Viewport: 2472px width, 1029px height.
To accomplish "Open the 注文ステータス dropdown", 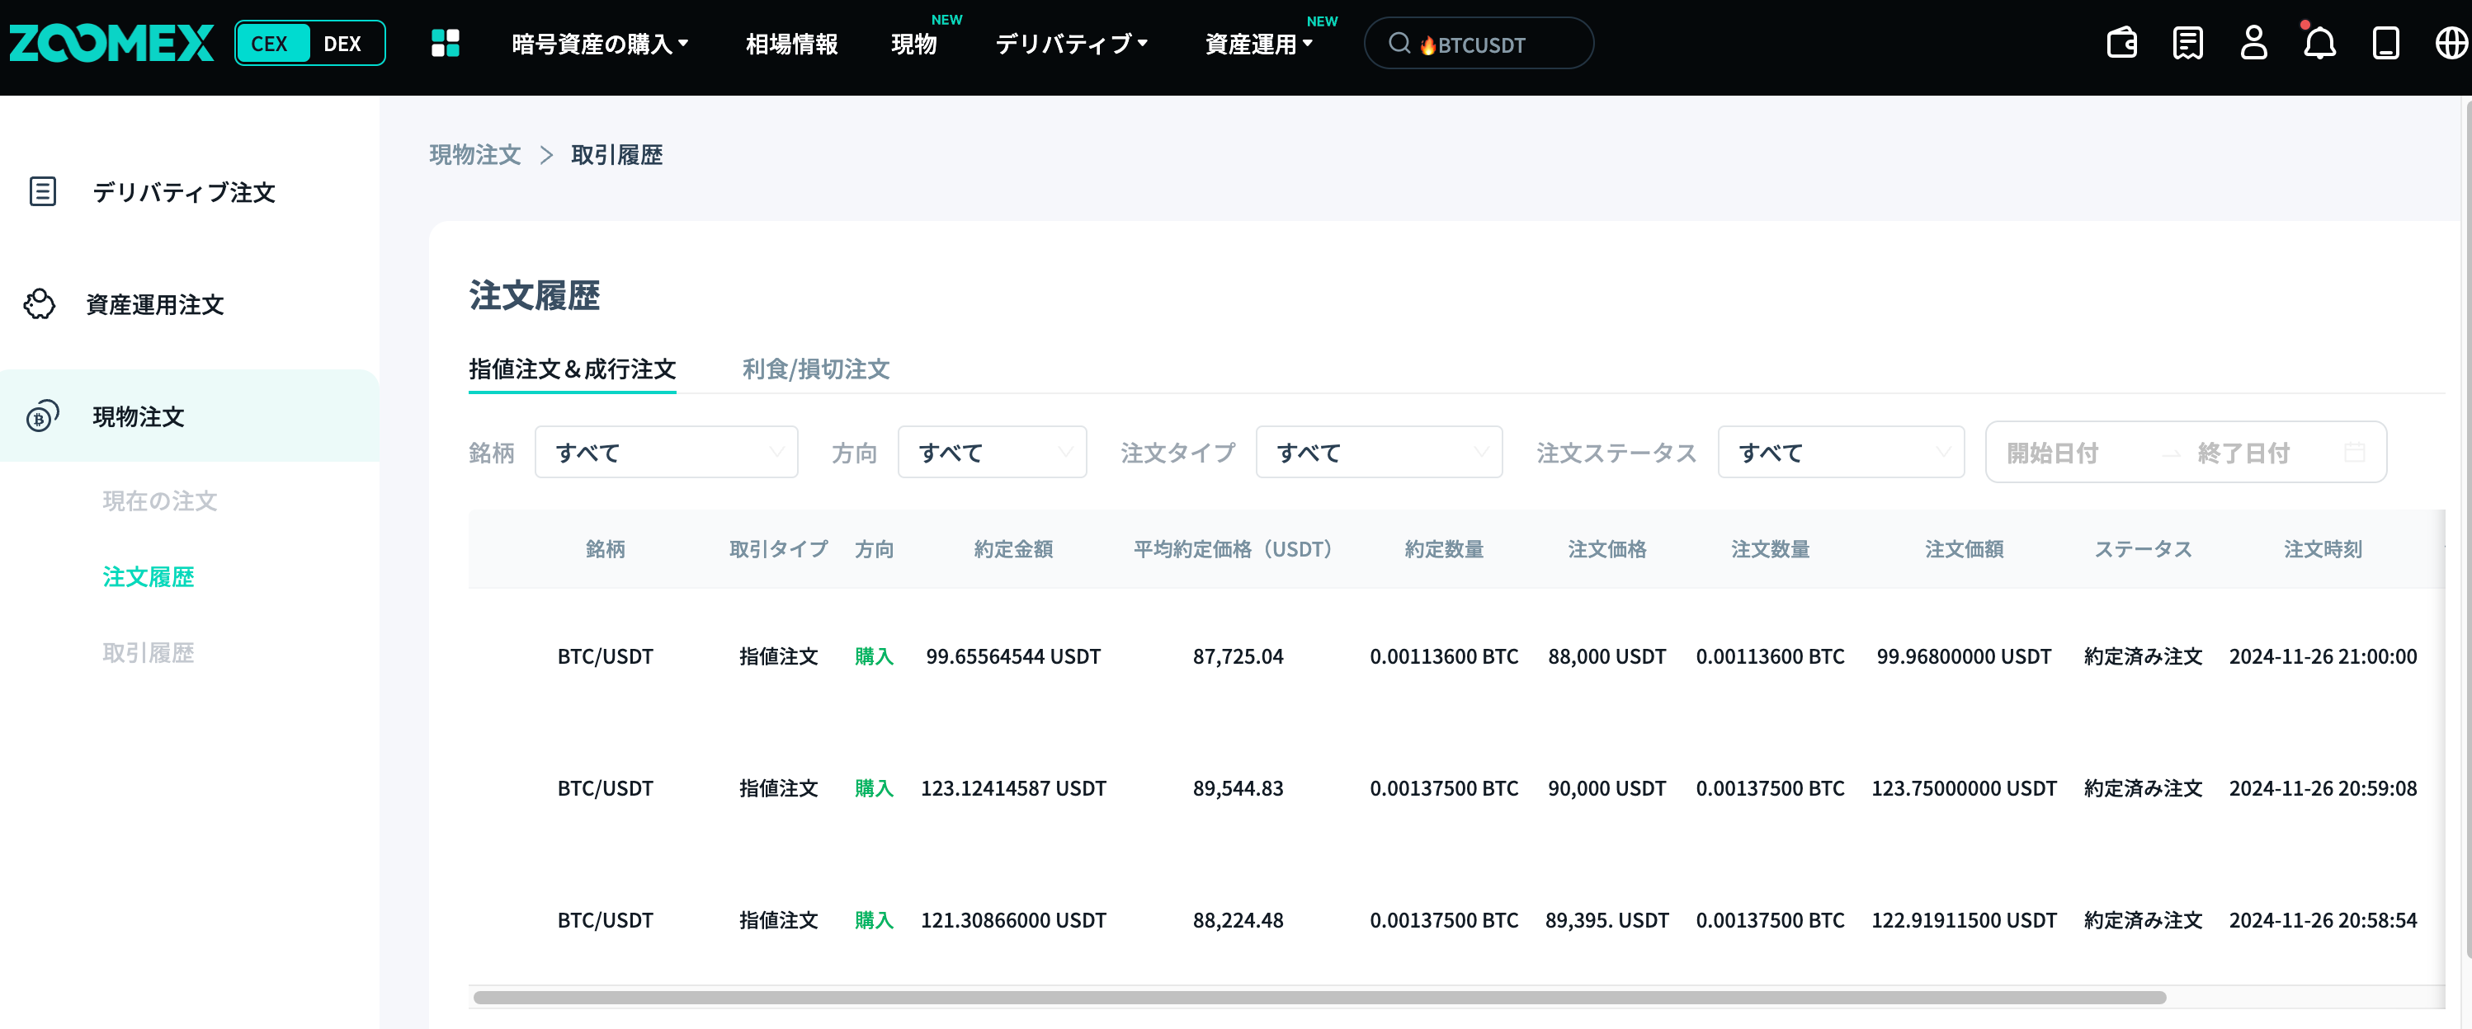I will (x=1841, y=452).
